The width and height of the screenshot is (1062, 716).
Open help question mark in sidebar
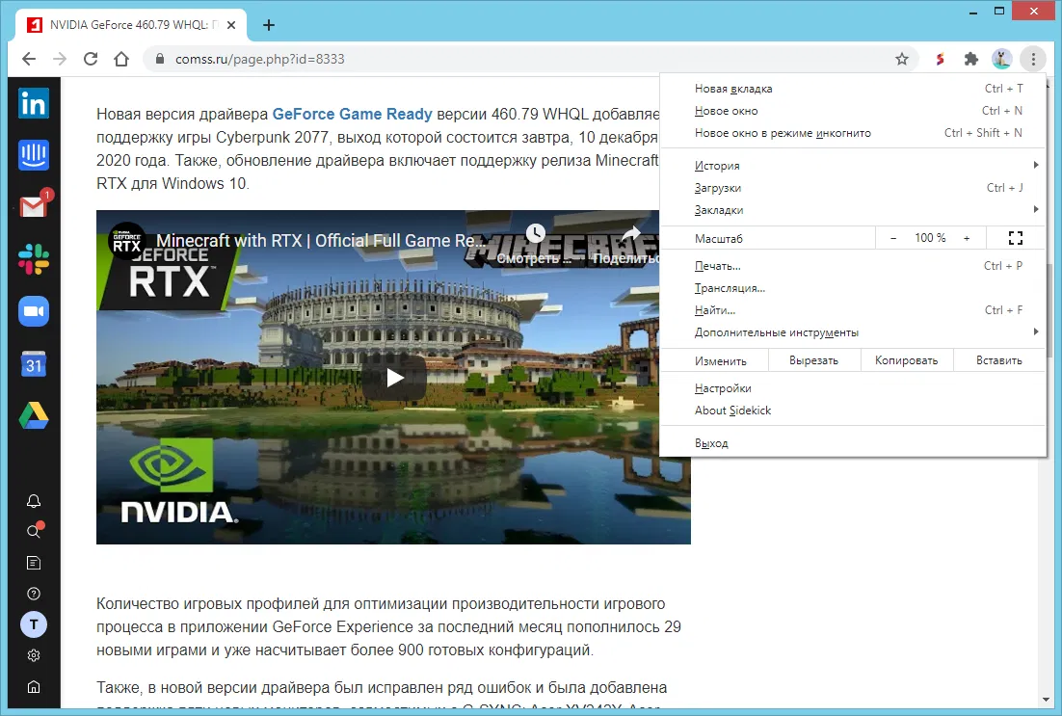(x=33, y=594)
